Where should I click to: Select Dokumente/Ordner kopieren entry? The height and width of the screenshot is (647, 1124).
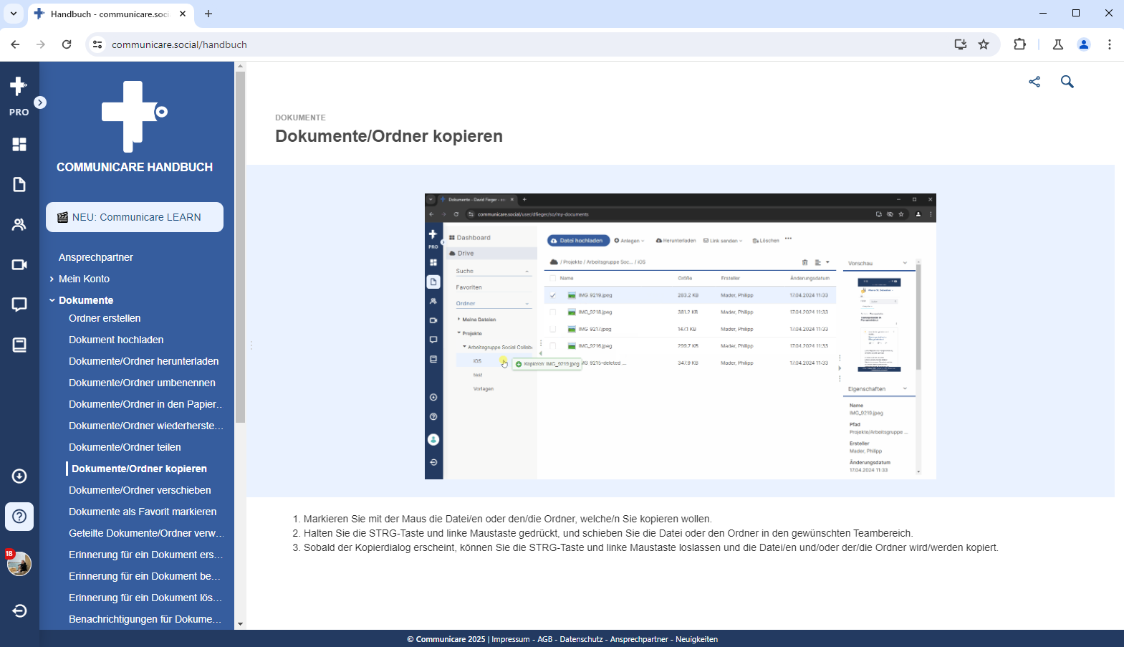pos(139,469)
